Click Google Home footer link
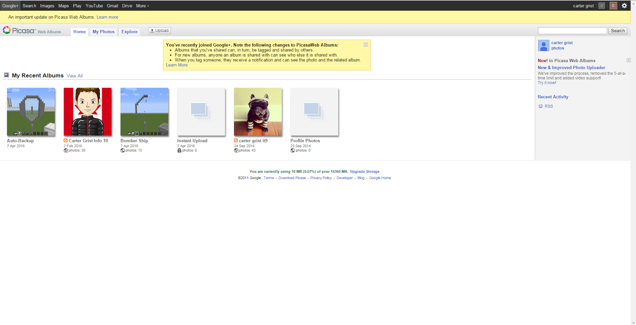The height and width of the screenshot is (325, 636). coord(380,178)
